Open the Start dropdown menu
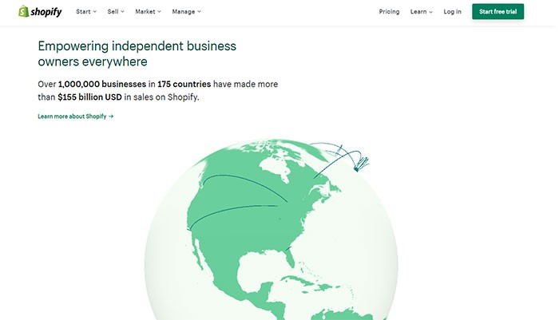Viewport: 559px width, 320px height. [86, 12]
